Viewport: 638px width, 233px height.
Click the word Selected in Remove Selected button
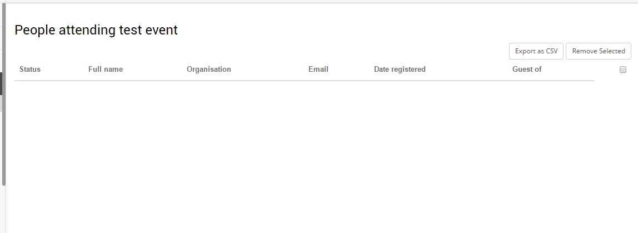pyautogui.click(x=611, y=51)
